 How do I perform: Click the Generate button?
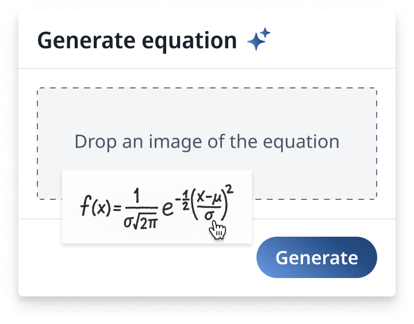pos(316,257)
